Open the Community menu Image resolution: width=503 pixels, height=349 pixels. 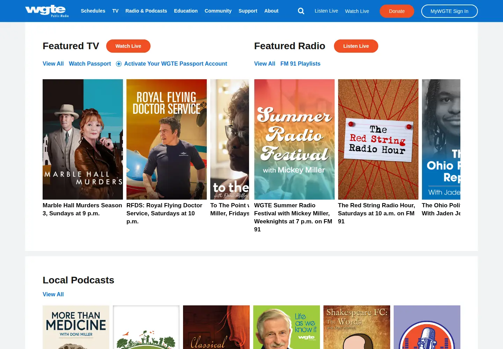[x=218, y=11]
